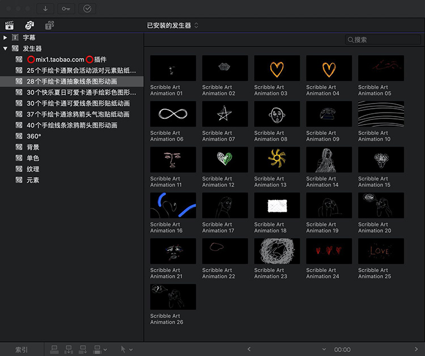Go back in timeline history
This screenshot has height=356, width=425.
click(249, 349)
